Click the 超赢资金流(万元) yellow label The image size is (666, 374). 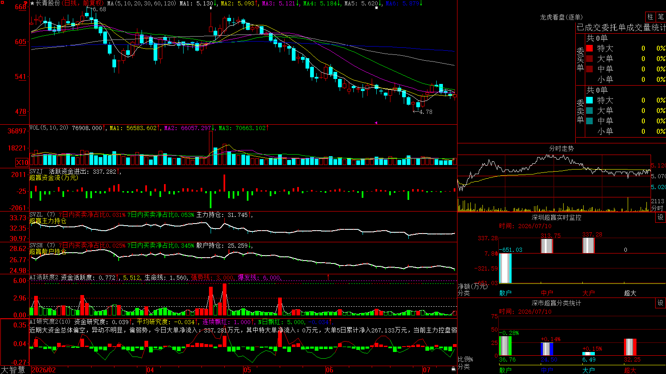[x=54, y=177]
